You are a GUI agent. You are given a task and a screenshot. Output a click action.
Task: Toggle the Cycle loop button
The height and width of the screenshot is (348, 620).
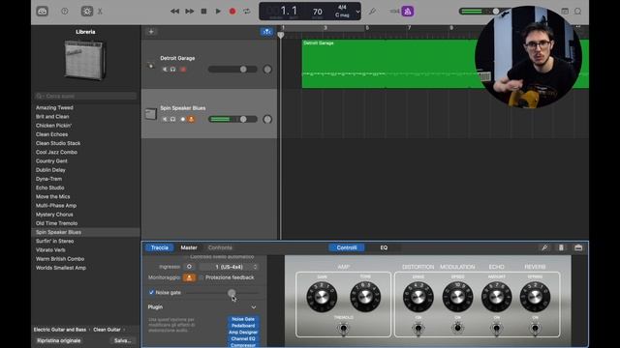pos(247,12)
